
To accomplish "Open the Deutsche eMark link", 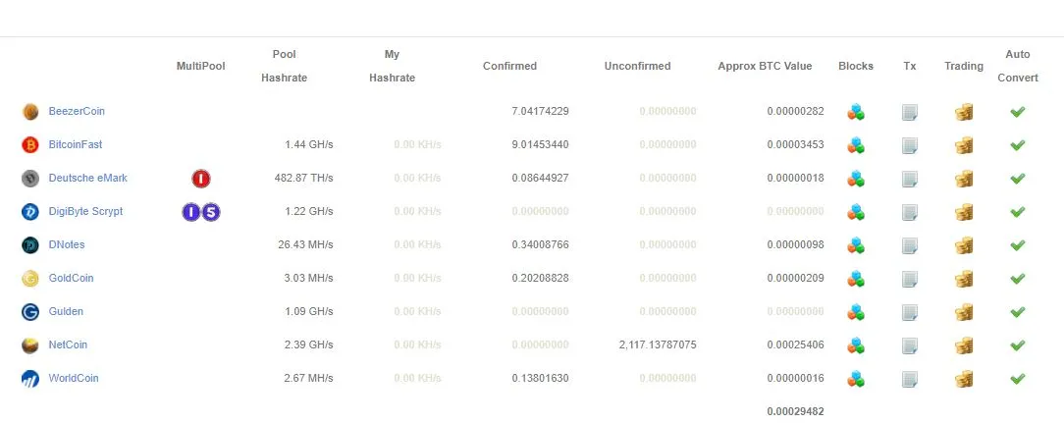I will coord(87,178).
